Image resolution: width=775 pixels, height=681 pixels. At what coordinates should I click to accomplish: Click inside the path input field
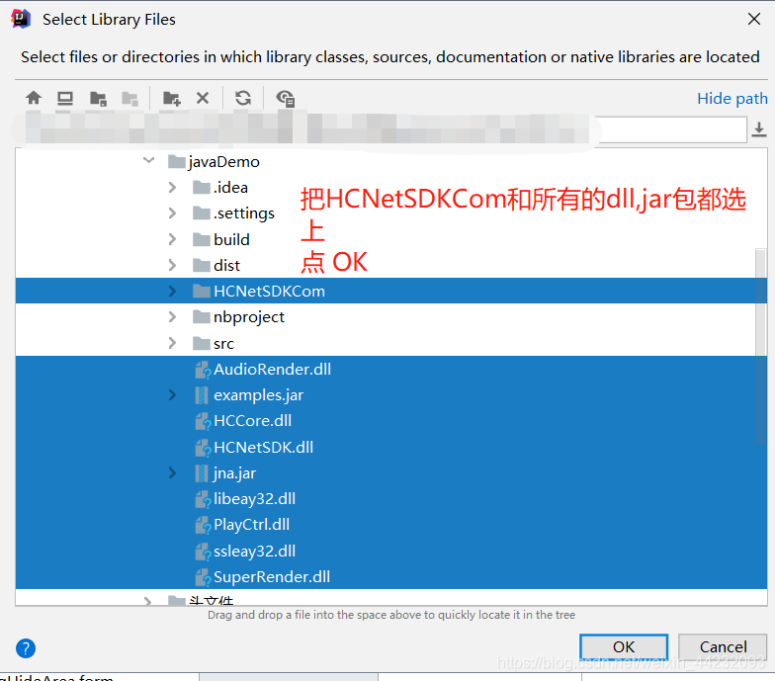pyautogui.click(x=381, y=129)
